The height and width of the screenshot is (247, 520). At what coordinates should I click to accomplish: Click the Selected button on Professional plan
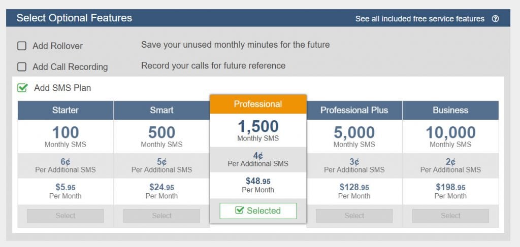point(258,210)
